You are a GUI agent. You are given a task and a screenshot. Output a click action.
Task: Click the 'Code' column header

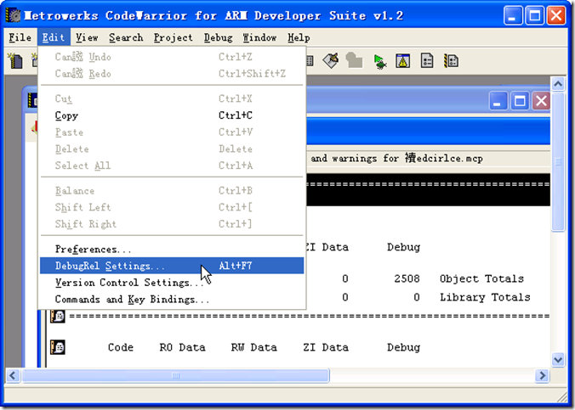pyautogui.click(x=121, y=347)
